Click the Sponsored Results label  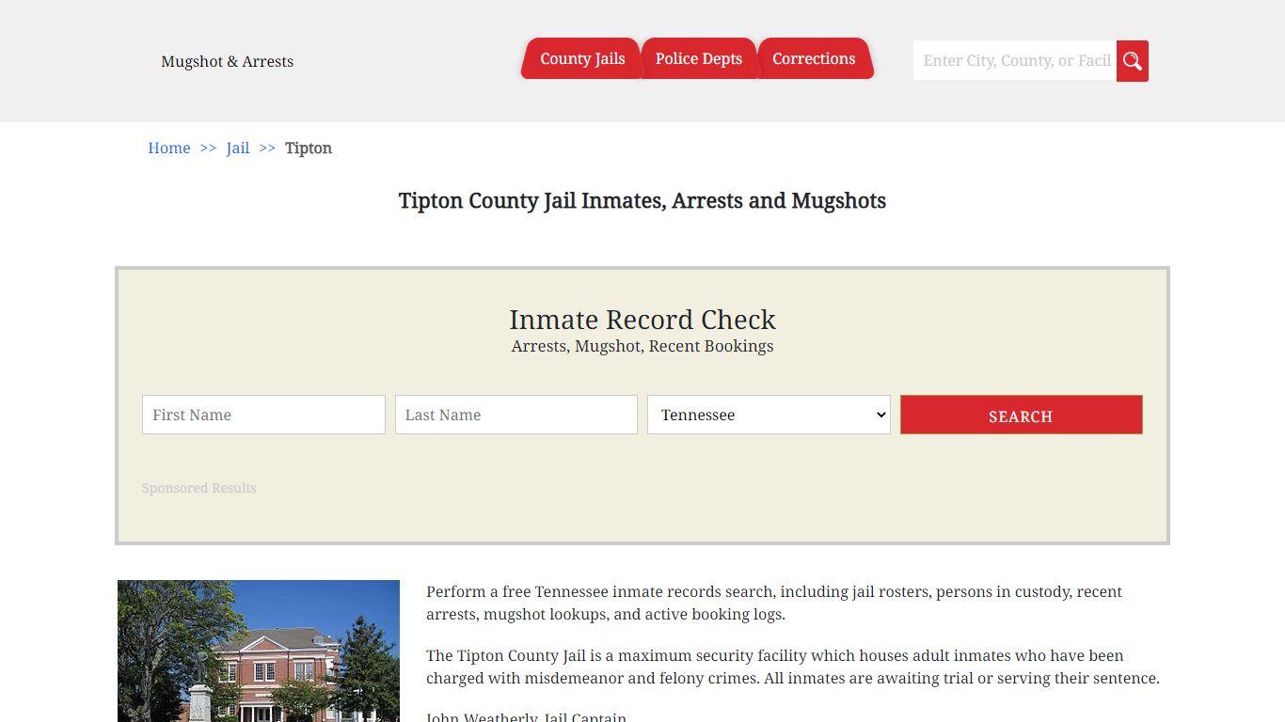(199, 488)
